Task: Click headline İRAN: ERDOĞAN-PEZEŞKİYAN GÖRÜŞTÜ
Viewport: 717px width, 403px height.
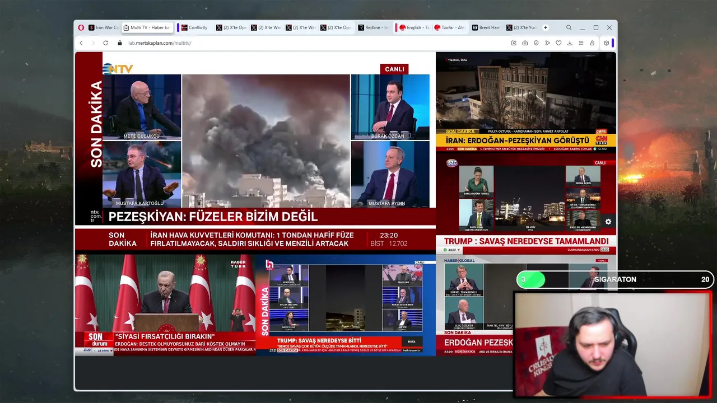Action: pyautogui.click(x=518, y=140)
